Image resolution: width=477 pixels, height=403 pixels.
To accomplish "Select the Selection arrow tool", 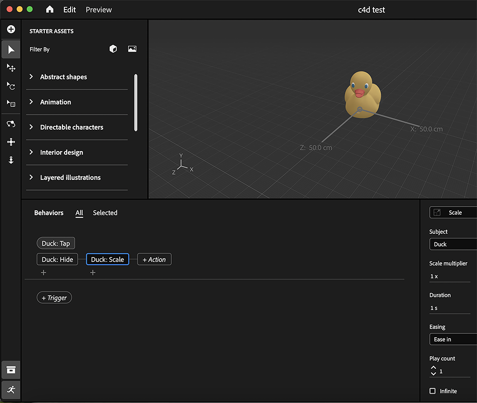I will (x=10, y=50).
